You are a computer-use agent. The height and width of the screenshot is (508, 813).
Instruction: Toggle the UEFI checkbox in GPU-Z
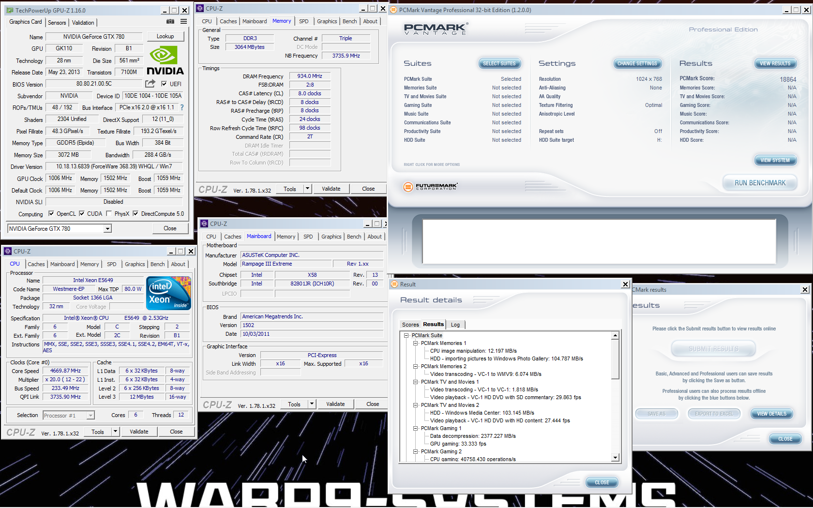[164, 84]
